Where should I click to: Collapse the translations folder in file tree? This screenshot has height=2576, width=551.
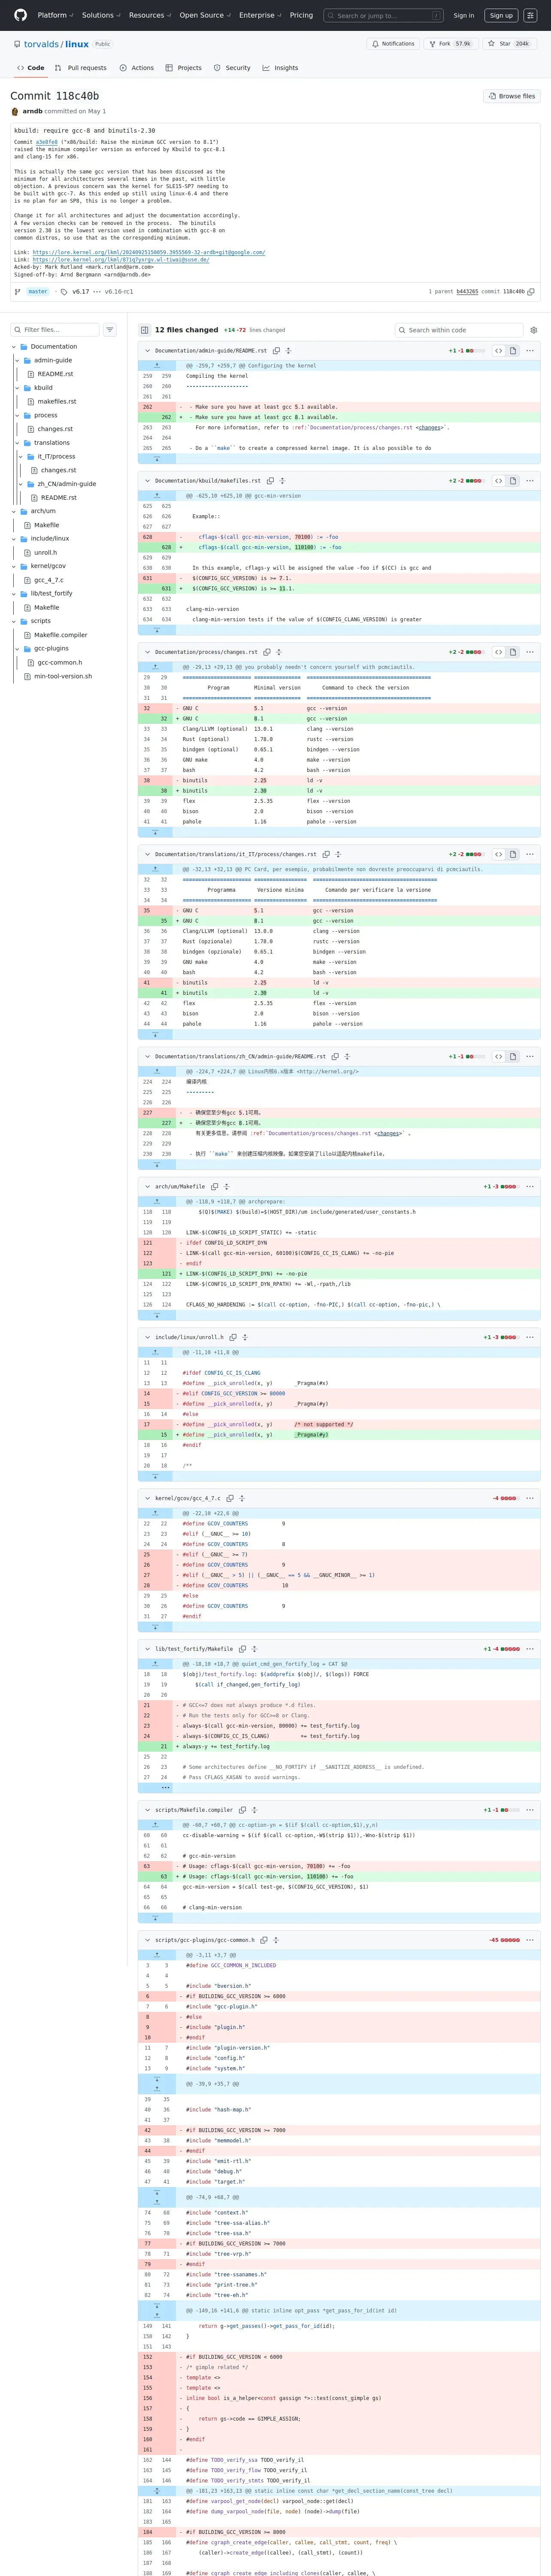tap(17, 443)
